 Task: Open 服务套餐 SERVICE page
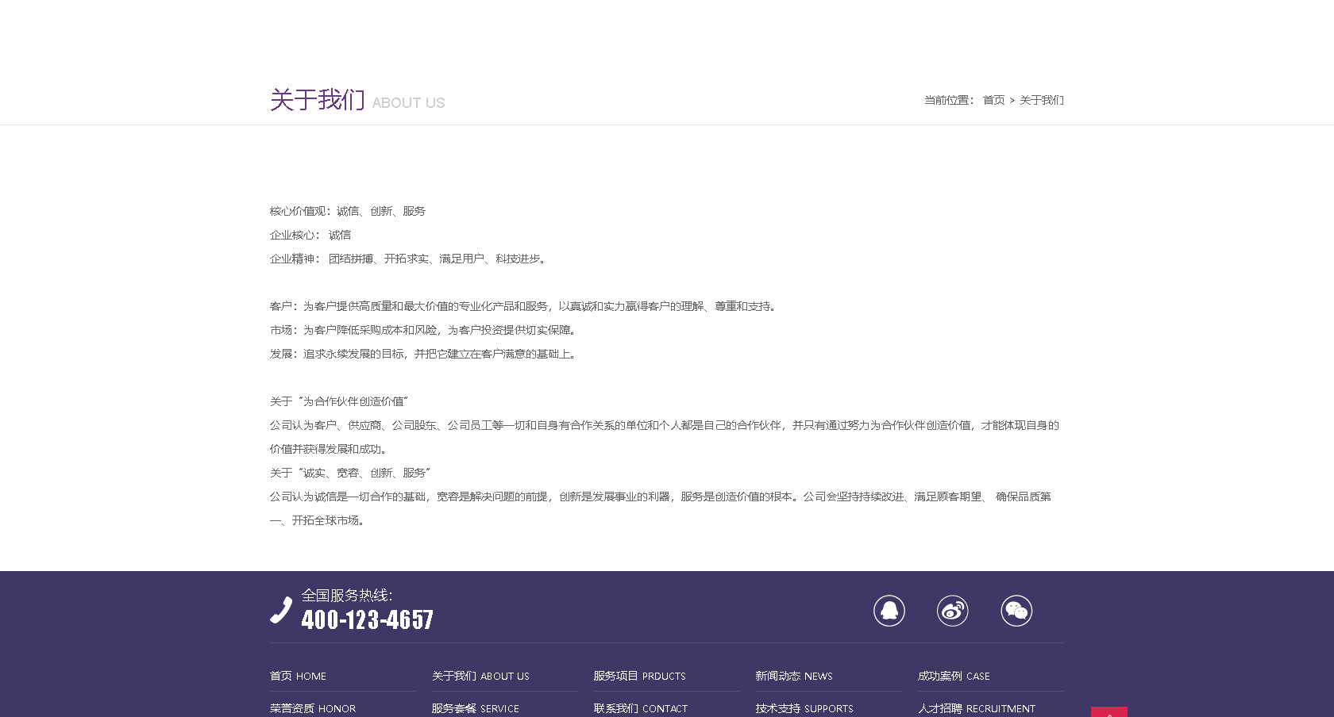click(x=475, y=708)
